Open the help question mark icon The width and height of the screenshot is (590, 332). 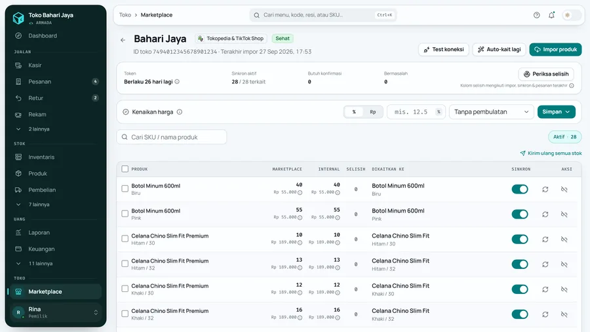point(536,15)
